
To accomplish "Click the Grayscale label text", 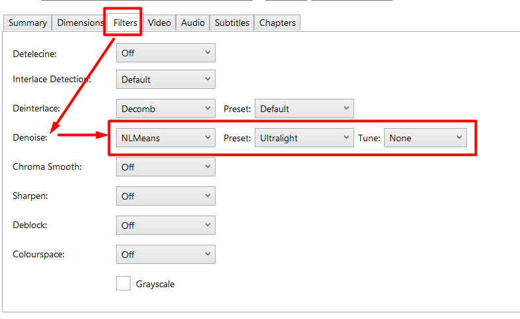I will (155, 284).
